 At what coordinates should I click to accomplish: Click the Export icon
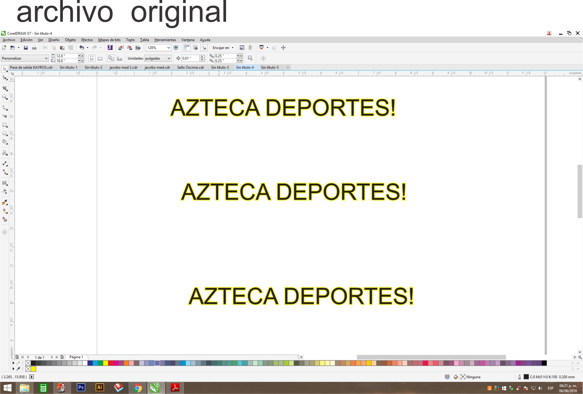pos(129,48)
